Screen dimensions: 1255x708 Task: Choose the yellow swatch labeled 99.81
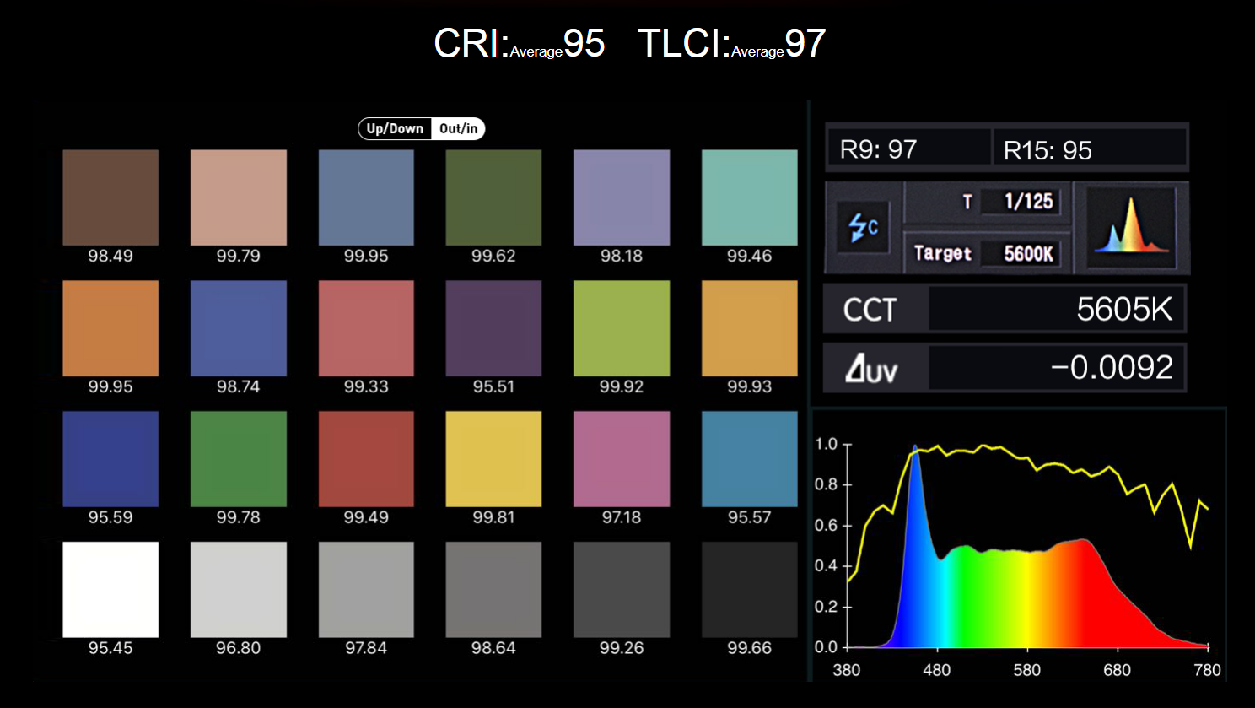click(493, 459)
